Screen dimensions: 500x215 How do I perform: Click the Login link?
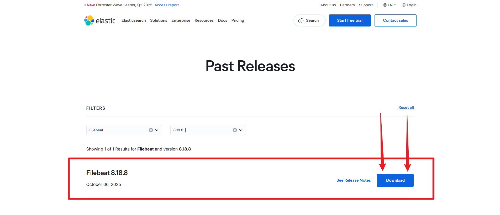409,5
